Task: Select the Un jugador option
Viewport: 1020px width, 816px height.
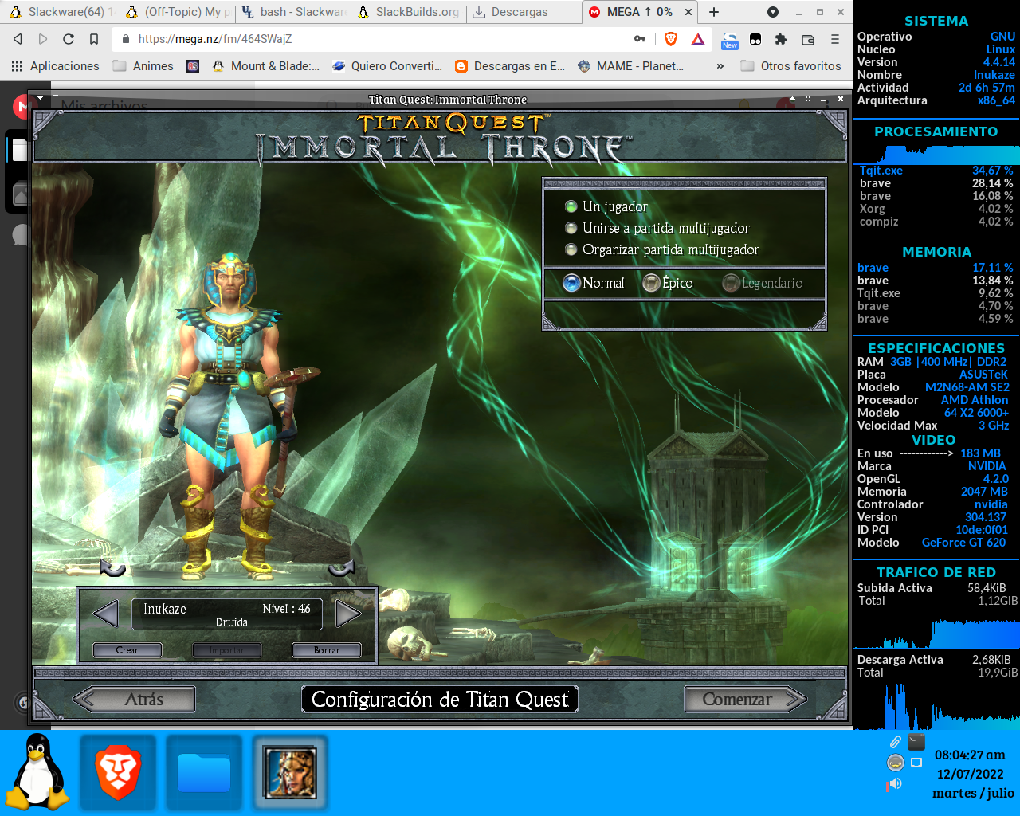Action: (x=606, y=206)
